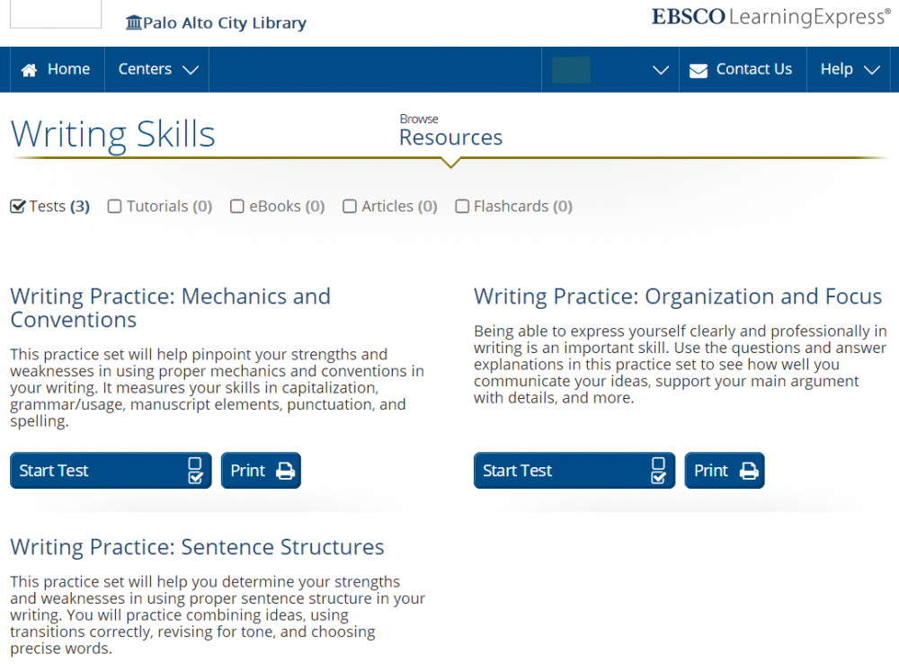The image size is (899, 672).
Task: Click the Contact Us envelope icon
Action: click(699, 71)
